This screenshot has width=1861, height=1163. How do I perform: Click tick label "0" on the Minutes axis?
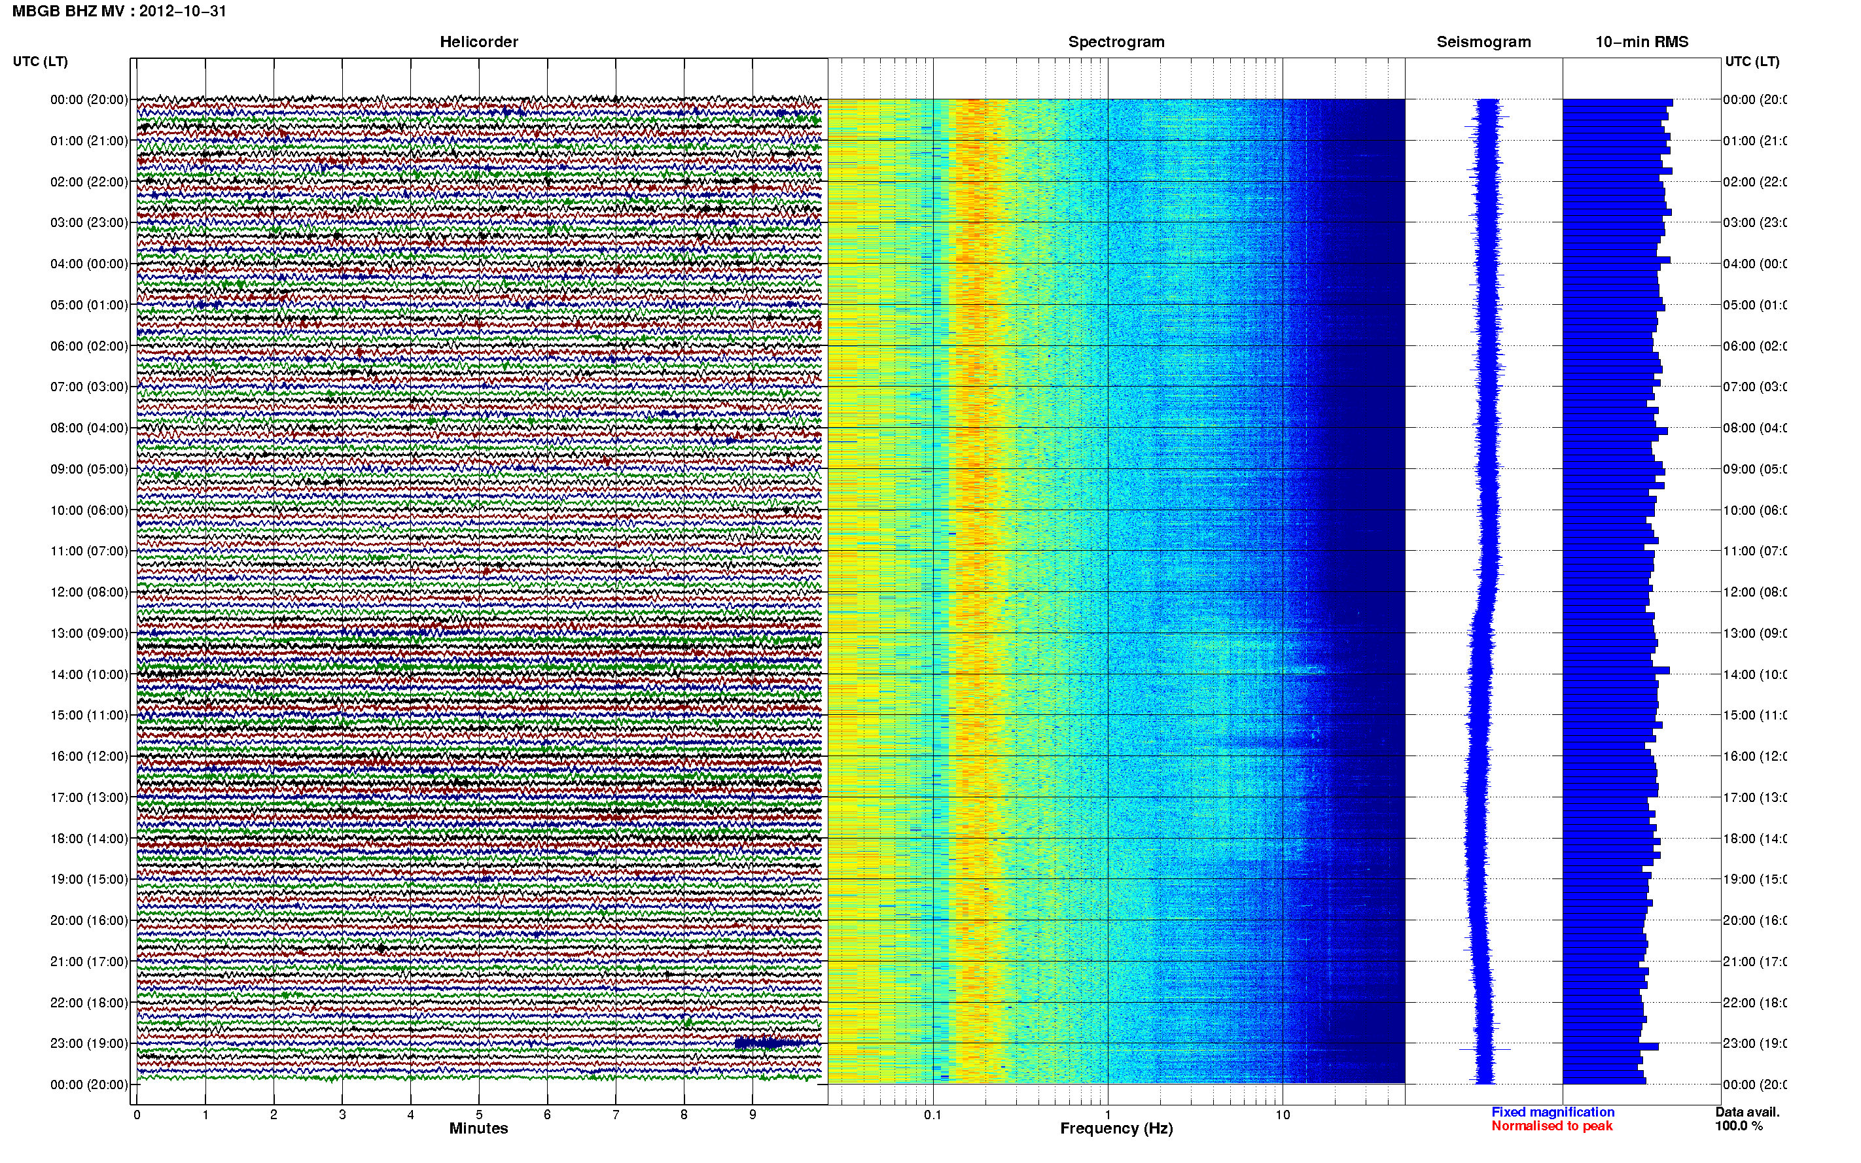(137, 1115)
